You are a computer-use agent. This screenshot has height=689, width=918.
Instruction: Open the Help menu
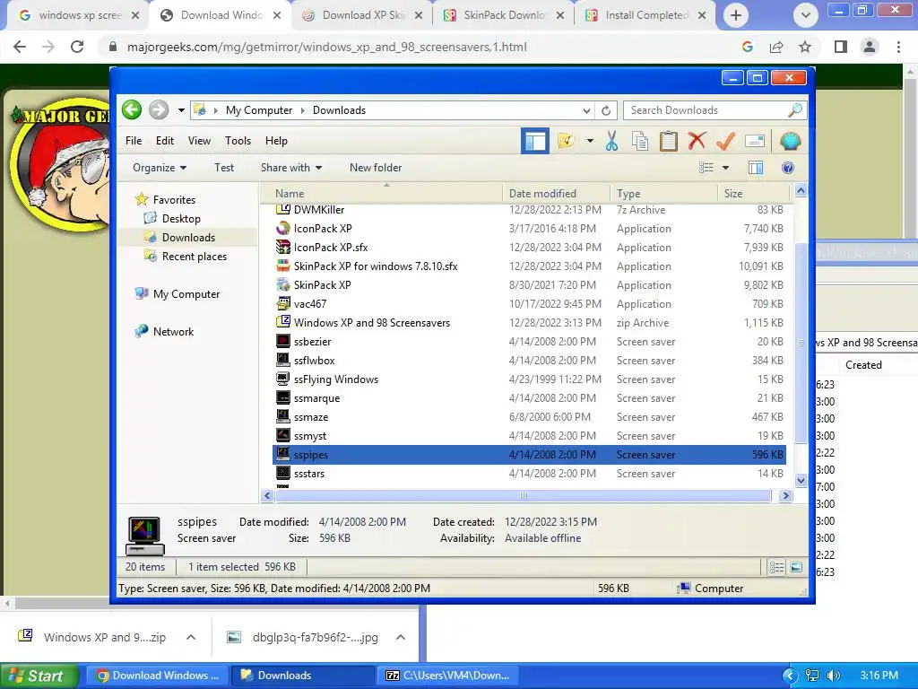pos(276,141)
